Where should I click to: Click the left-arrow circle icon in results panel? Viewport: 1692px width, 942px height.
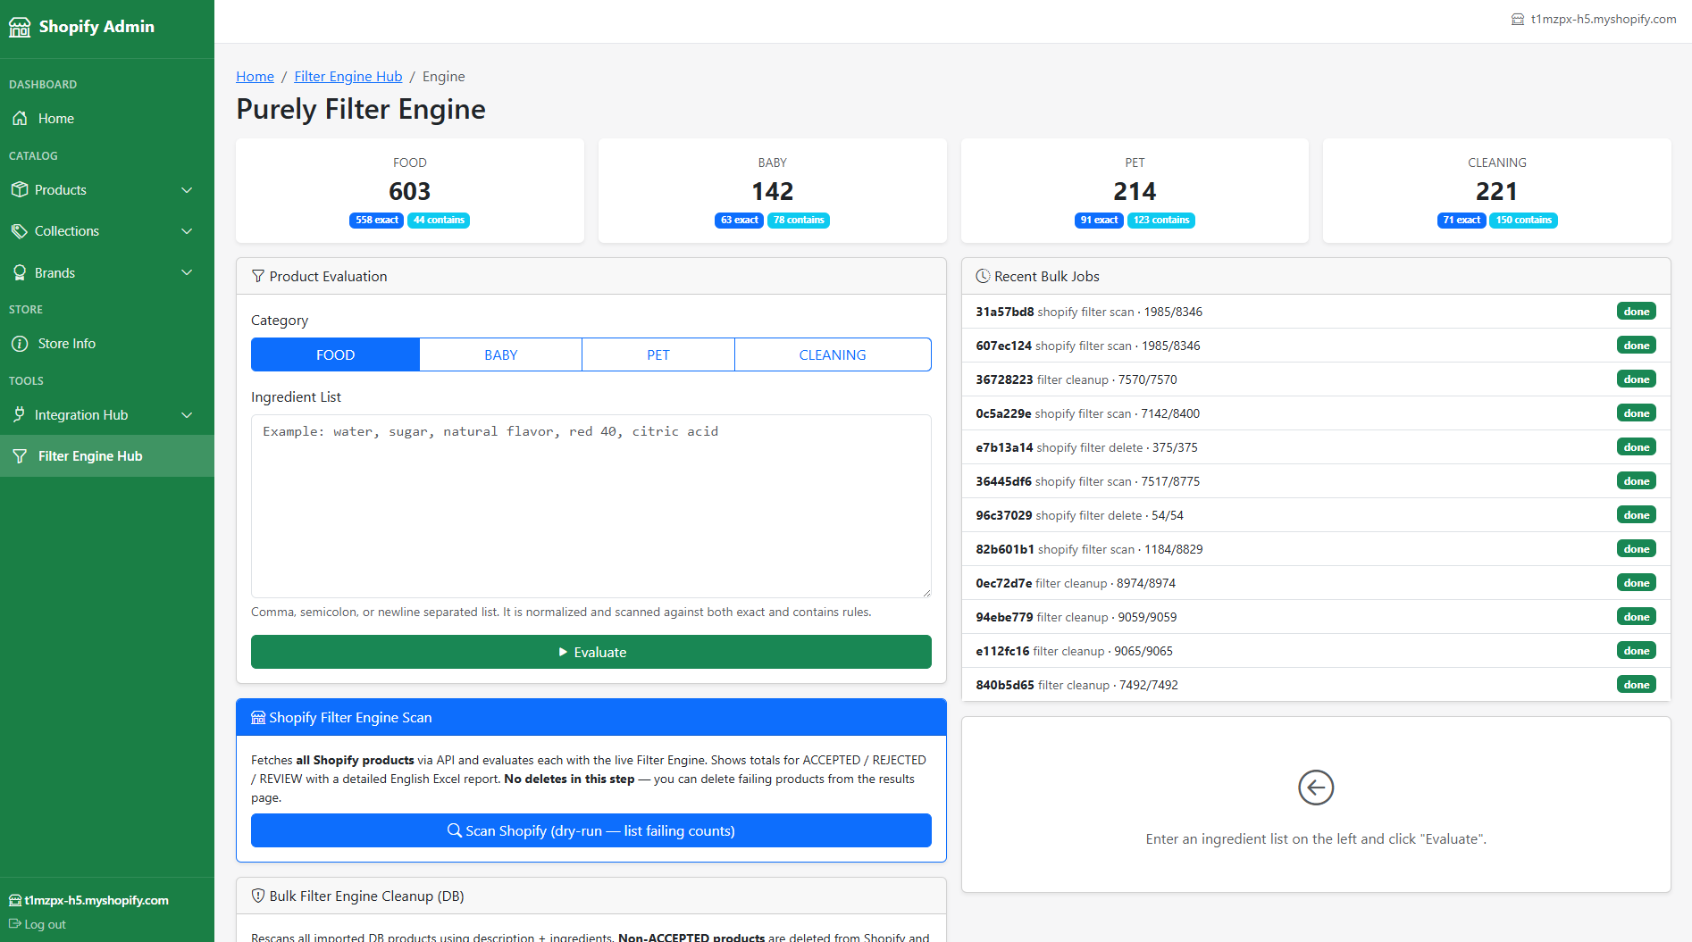tap(1316, 788)
